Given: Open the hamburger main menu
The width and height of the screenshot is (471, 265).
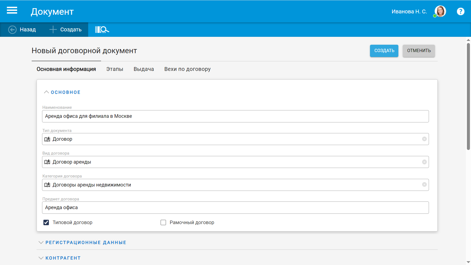Looking at the screenshot, I should [x=12, y=11].
